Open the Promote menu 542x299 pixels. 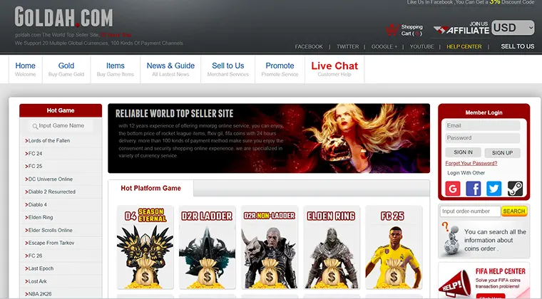tap(280, 69)
